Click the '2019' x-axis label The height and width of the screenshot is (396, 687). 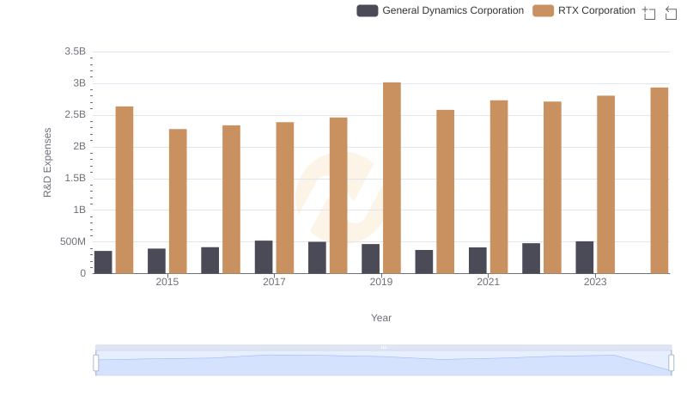pyautogui.click(x=381, y=282)
